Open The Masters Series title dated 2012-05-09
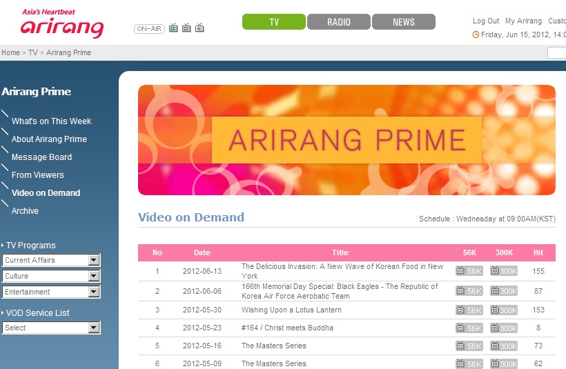 273,363
